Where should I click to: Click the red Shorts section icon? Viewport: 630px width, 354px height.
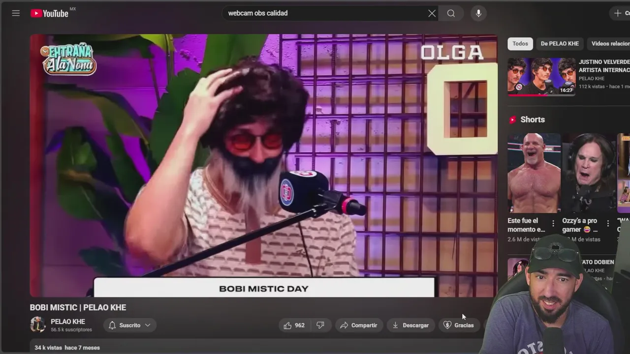click(x=512, y=119)
